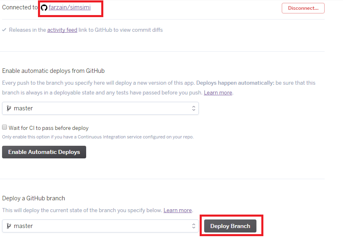
Task: Open the farzain/simsimi repository link
Action: 69,7
